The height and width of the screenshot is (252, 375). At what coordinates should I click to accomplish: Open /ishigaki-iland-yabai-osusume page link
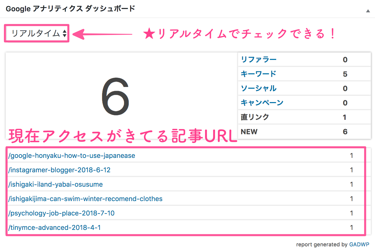[x=56, y=184]
